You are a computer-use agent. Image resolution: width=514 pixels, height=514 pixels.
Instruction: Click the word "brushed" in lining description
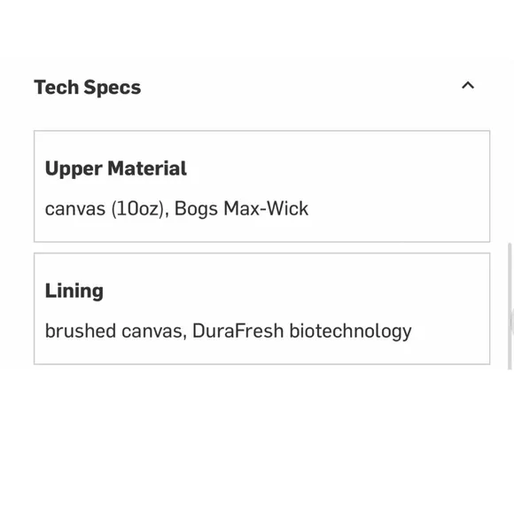(81, 331)
